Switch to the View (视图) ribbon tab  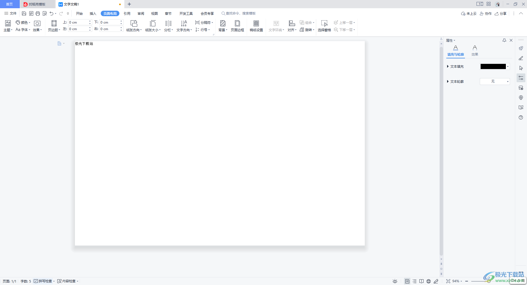[x=155, y=13]
